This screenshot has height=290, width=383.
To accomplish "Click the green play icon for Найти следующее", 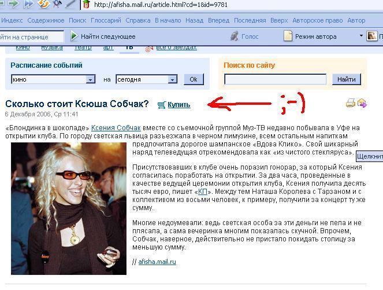I will 73,36.
